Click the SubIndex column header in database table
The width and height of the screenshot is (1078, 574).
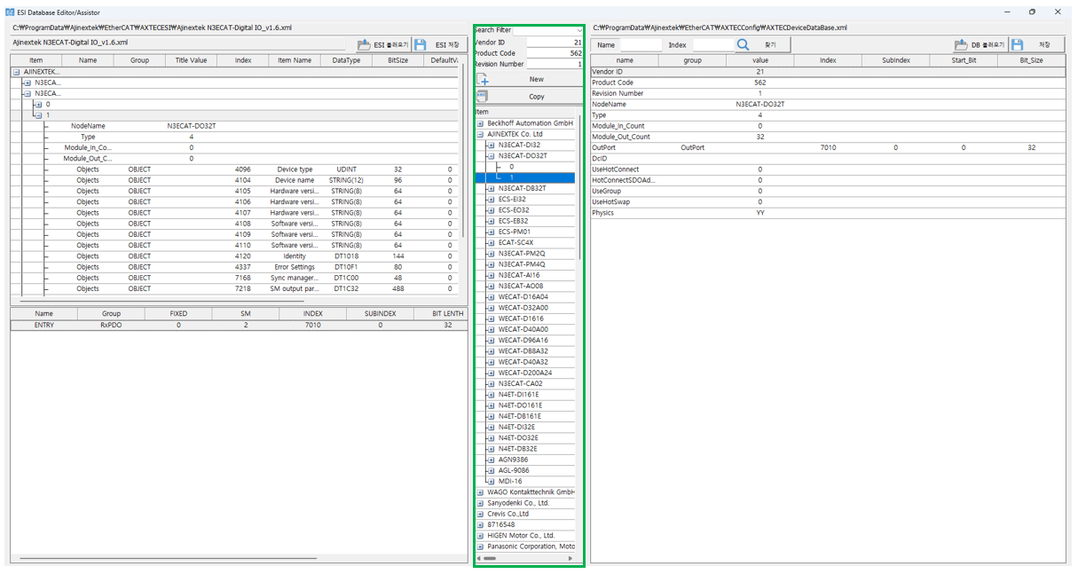coord(895,60)
